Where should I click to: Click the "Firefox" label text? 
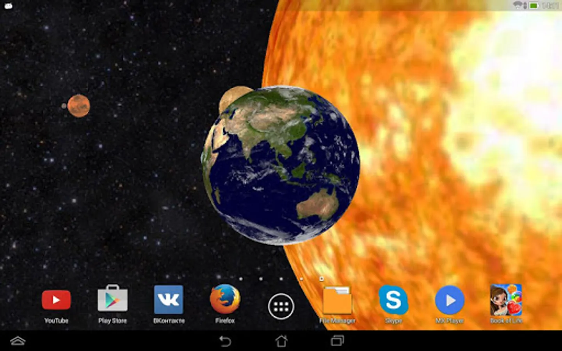click(225, 321)
